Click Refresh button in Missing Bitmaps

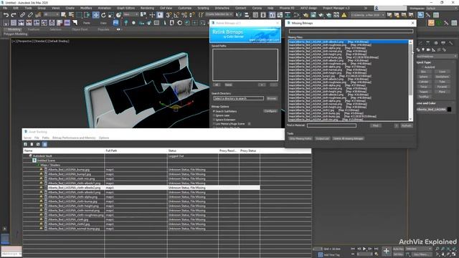407,125
